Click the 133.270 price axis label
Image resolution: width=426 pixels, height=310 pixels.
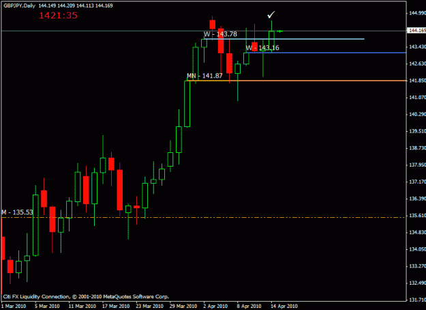point(417,266)
